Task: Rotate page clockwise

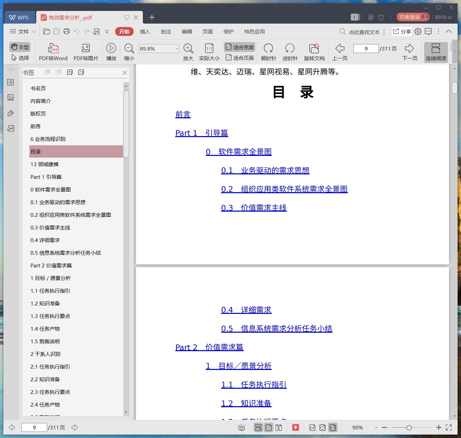Action: pyautogui.click(x=268, y=52)
